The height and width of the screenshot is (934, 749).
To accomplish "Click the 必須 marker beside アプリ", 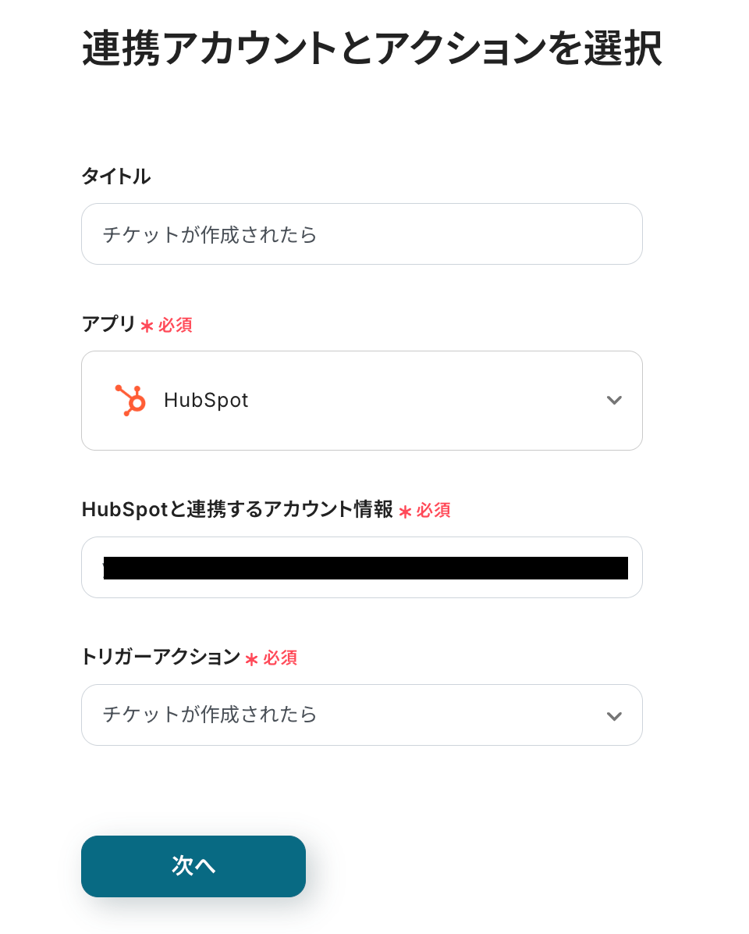I will (x=176, y=326).
